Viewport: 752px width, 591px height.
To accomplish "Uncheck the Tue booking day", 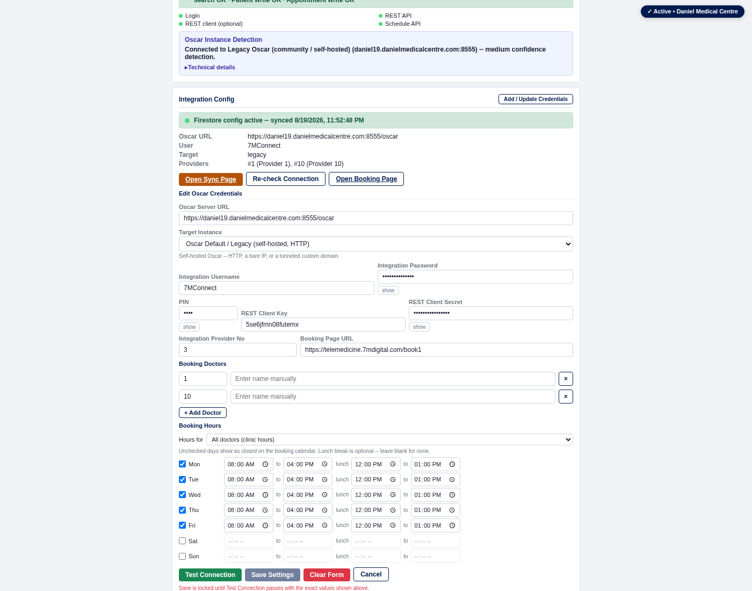I will pyautogui.click(x=183, y=479).
